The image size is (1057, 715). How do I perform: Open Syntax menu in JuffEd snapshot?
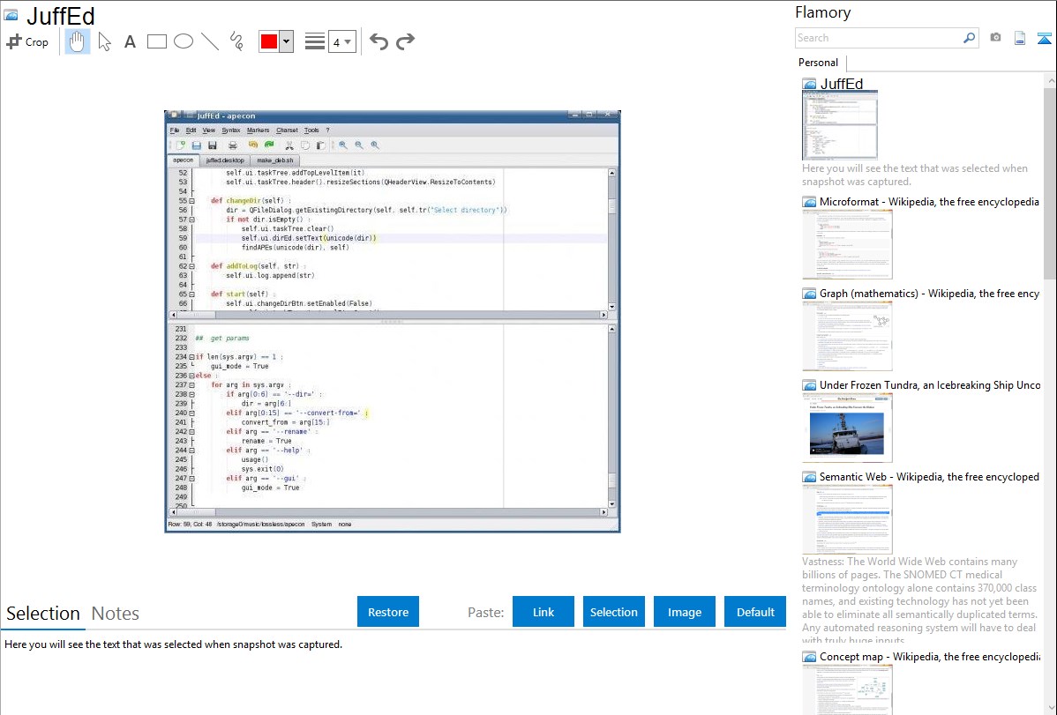coord(231,130)
